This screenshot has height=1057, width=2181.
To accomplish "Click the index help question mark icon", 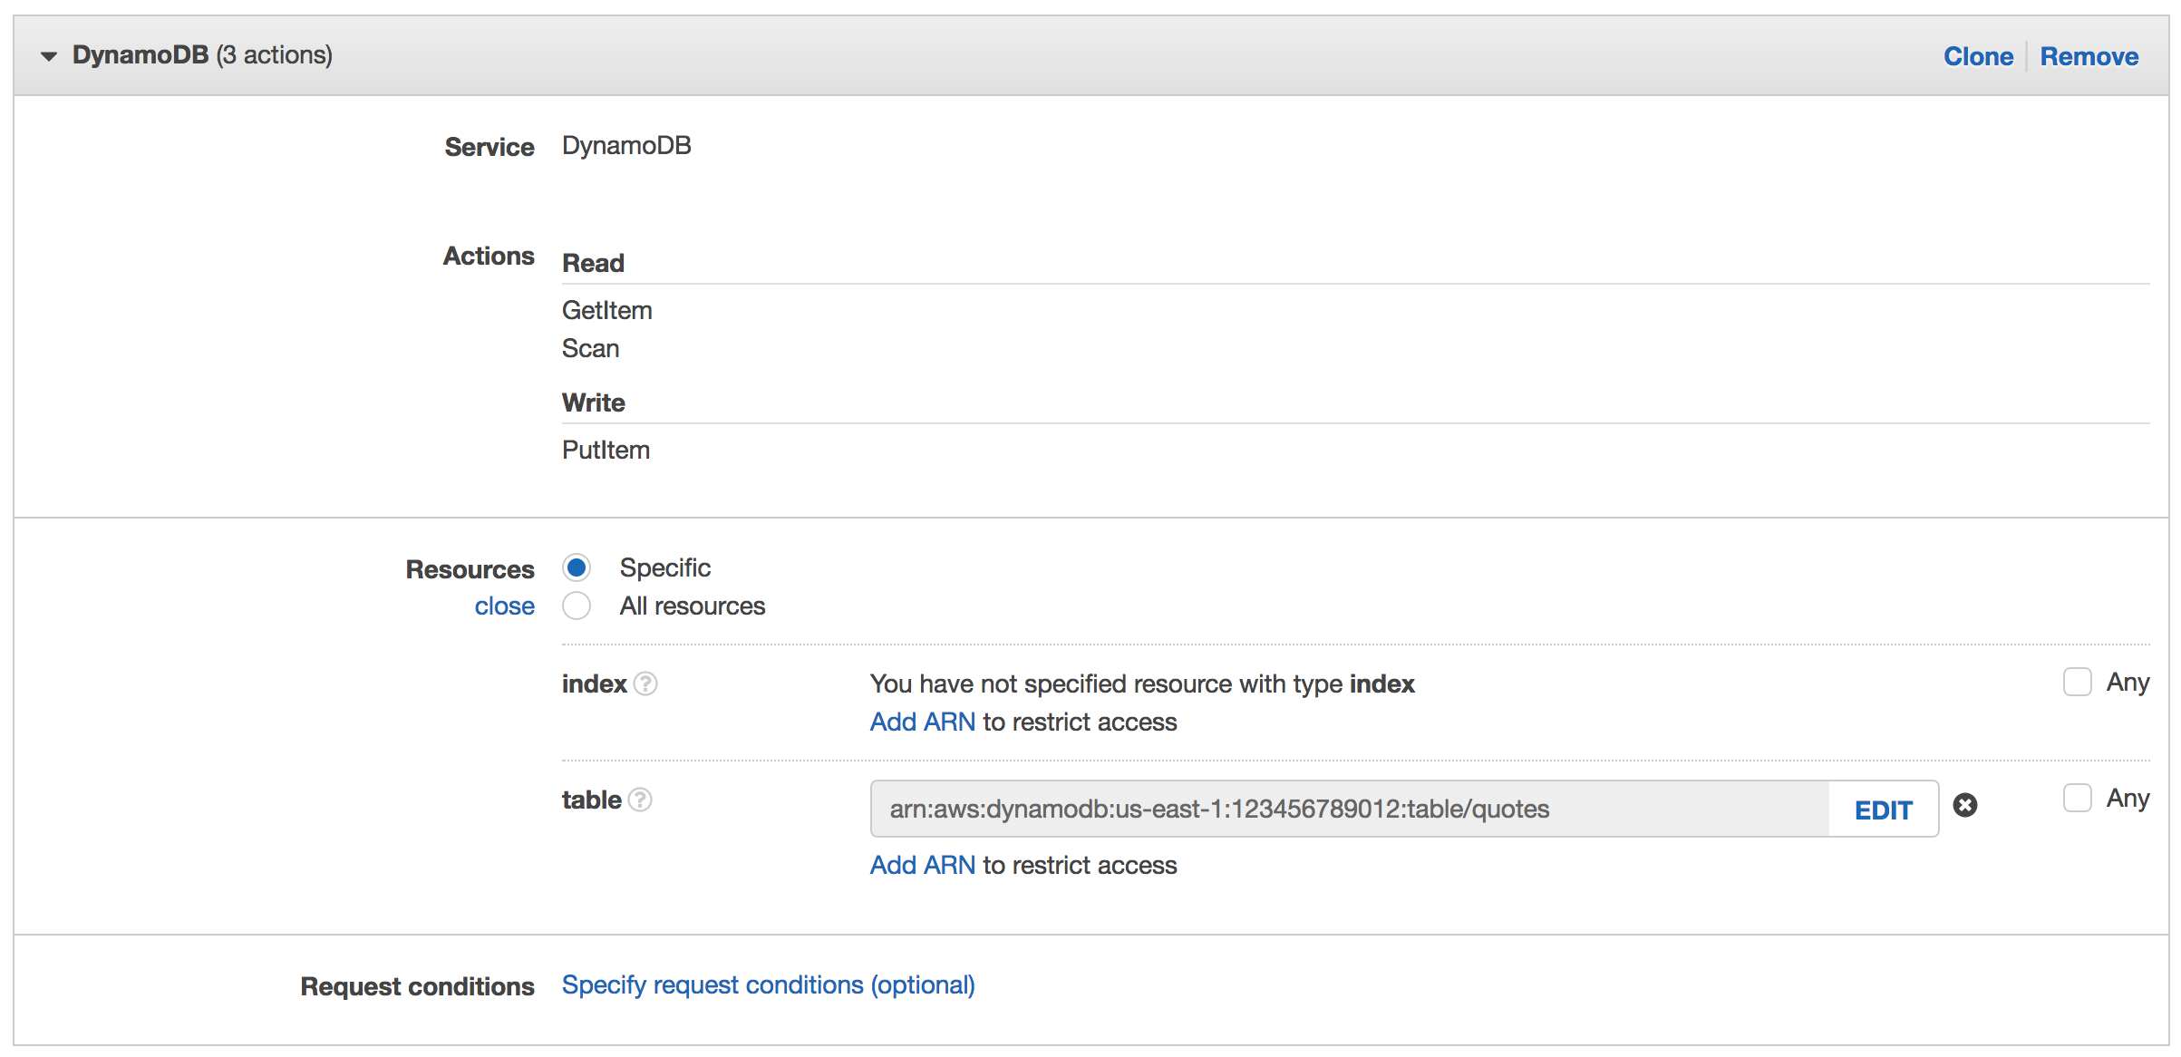I will (645, 684).
